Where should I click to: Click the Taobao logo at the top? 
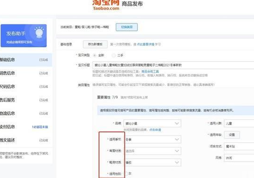(x=106, y=5)
